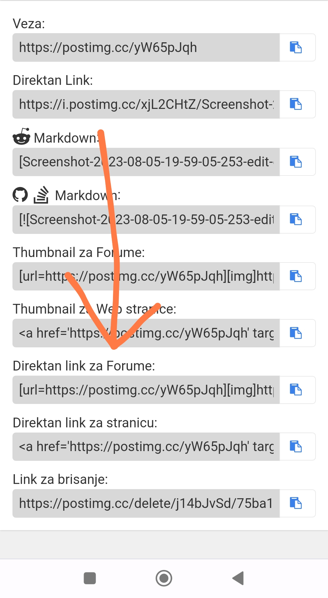Copy the Direktan link za stranicu code
The height and width of the screenshot is (598, 328).
point(297,447)
